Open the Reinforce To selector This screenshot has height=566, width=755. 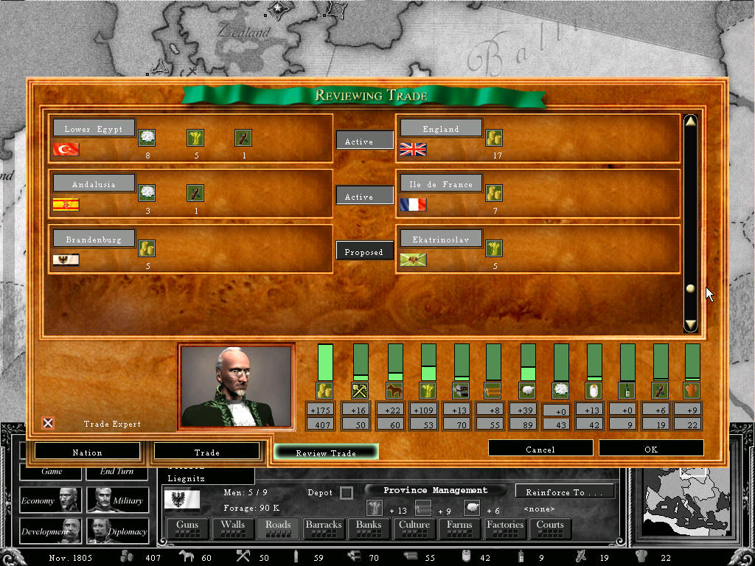coord(564,492)
